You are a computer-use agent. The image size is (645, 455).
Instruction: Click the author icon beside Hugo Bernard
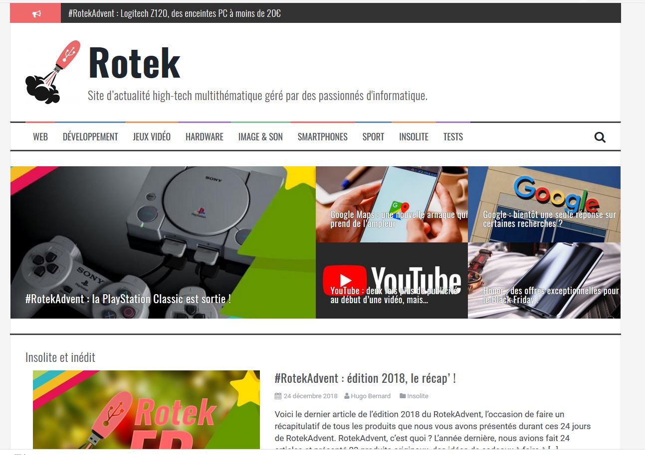(x=346, y=396)
